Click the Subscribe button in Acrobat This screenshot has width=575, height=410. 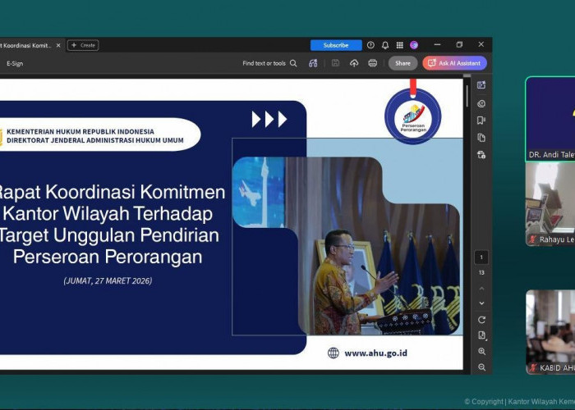(336, 45)
